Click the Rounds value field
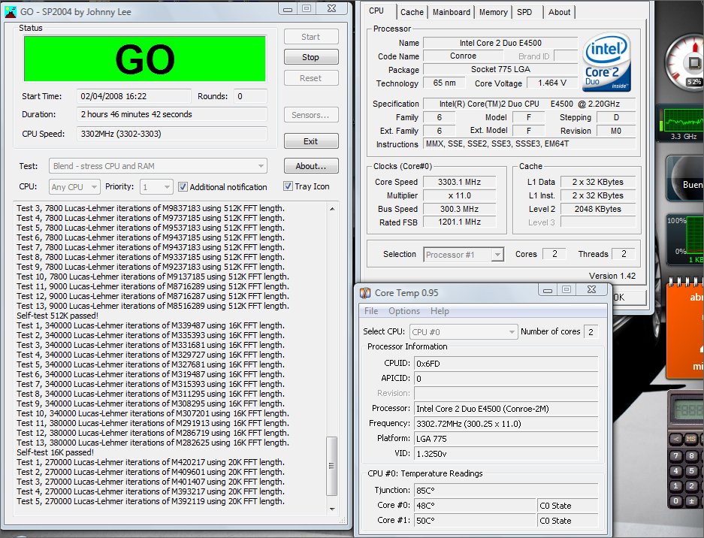 click(250, 96)
